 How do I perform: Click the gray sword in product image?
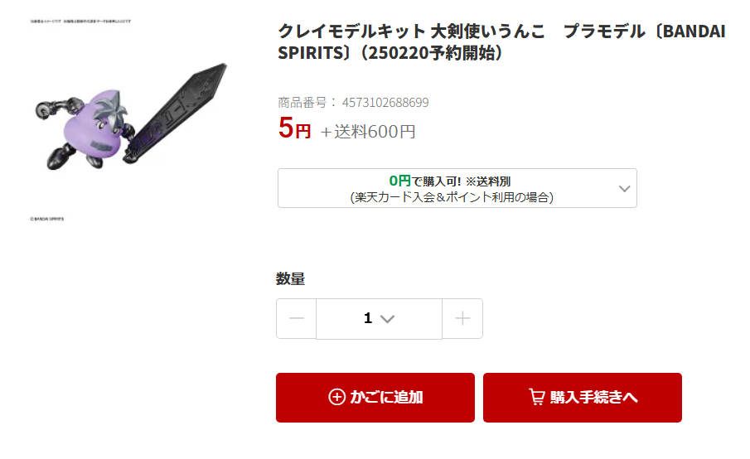pos(176,113)
